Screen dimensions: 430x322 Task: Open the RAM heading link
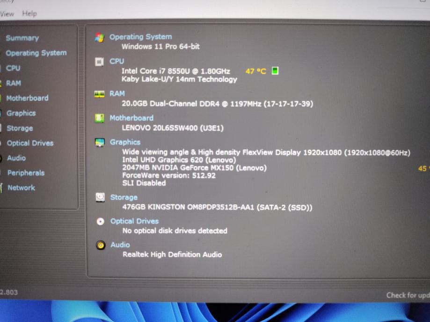[x=117, y=93]
